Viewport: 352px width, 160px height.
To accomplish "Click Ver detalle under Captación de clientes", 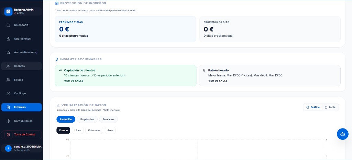I will click(74, 81).
